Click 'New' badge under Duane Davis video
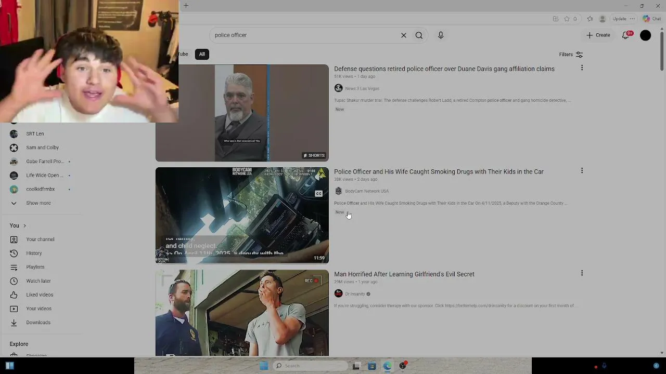Viewport: 666px width, 374px height. click(340, 110)
